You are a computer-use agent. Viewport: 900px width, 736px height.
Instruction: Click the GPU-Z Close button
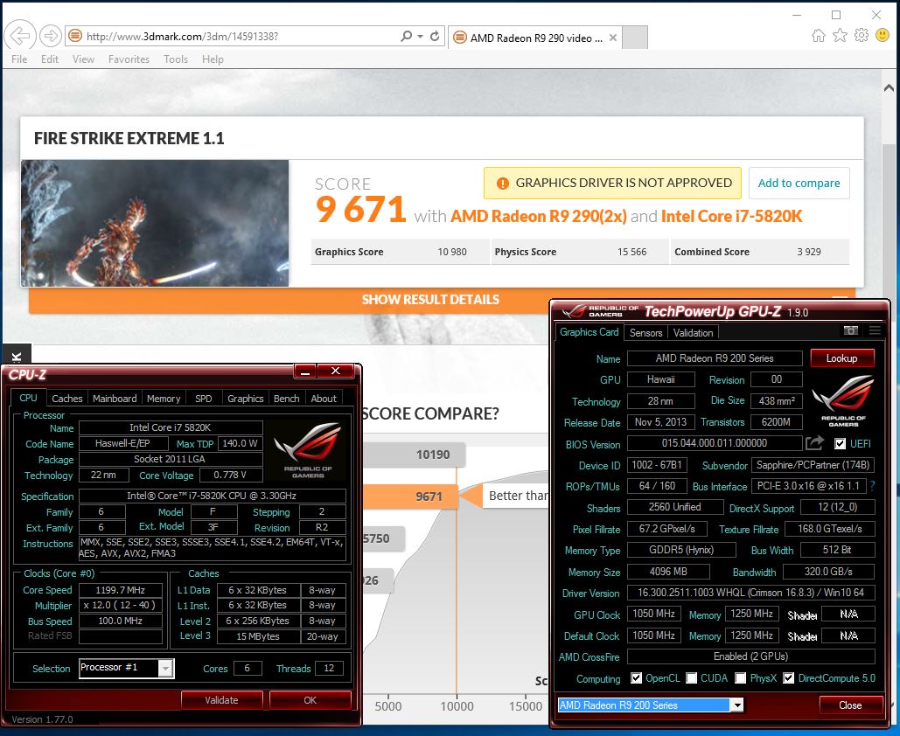point(850,705)
